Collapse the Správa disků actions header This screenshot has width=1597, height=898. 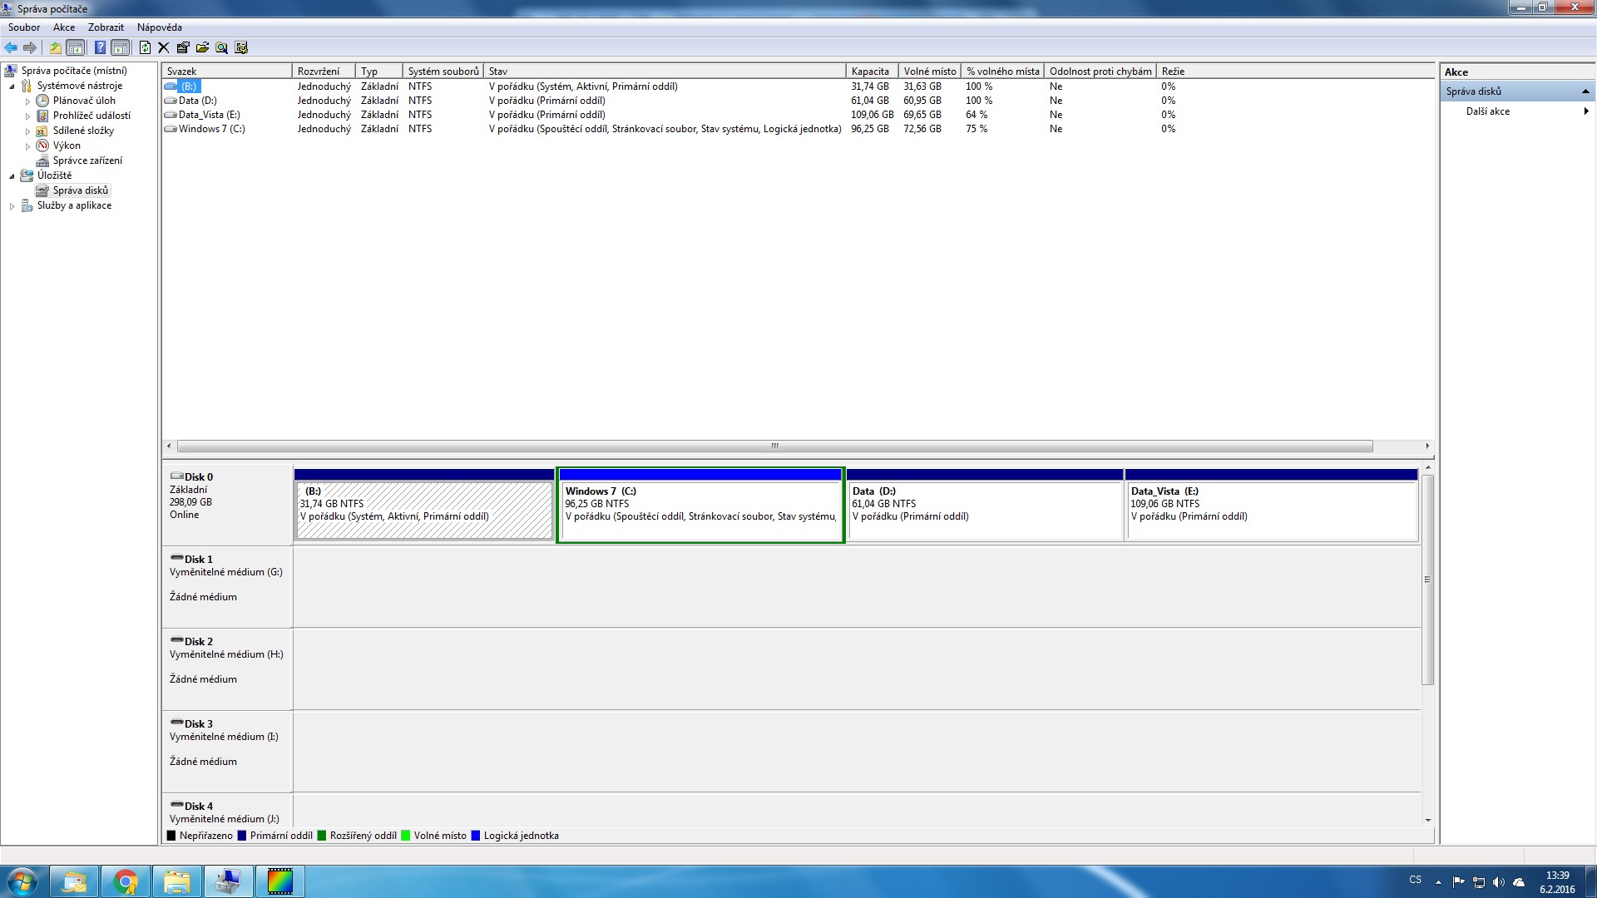tap(1585, 91)
